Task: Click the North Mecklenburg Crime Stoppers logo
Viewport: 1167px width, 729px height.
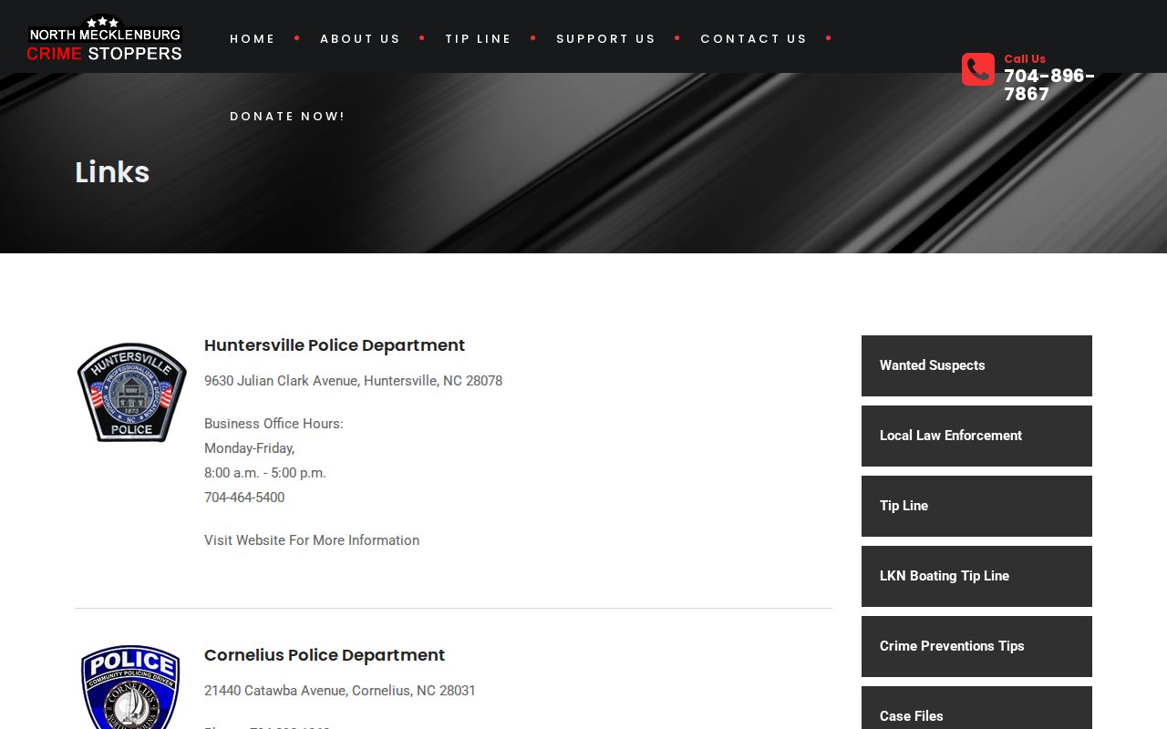Action: coord(105,38)
